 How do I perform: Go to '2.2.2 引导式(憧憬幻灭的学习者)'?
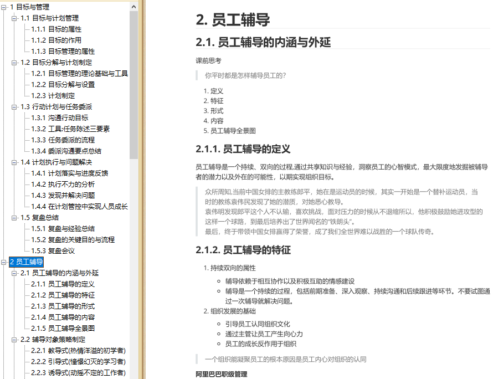coord(78,362)
